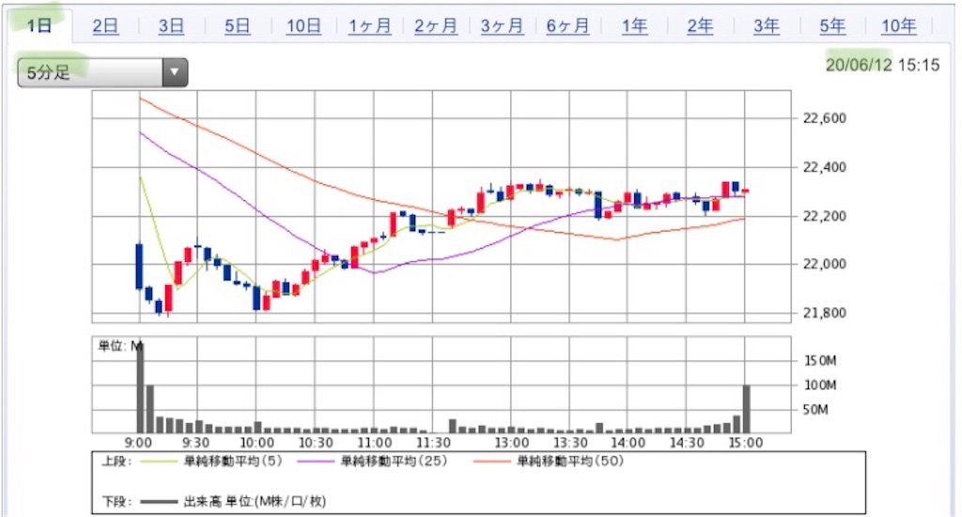Switch to the 2日 period tab
The height and width of the screenshot is (517, 962).
pos(105,25)
